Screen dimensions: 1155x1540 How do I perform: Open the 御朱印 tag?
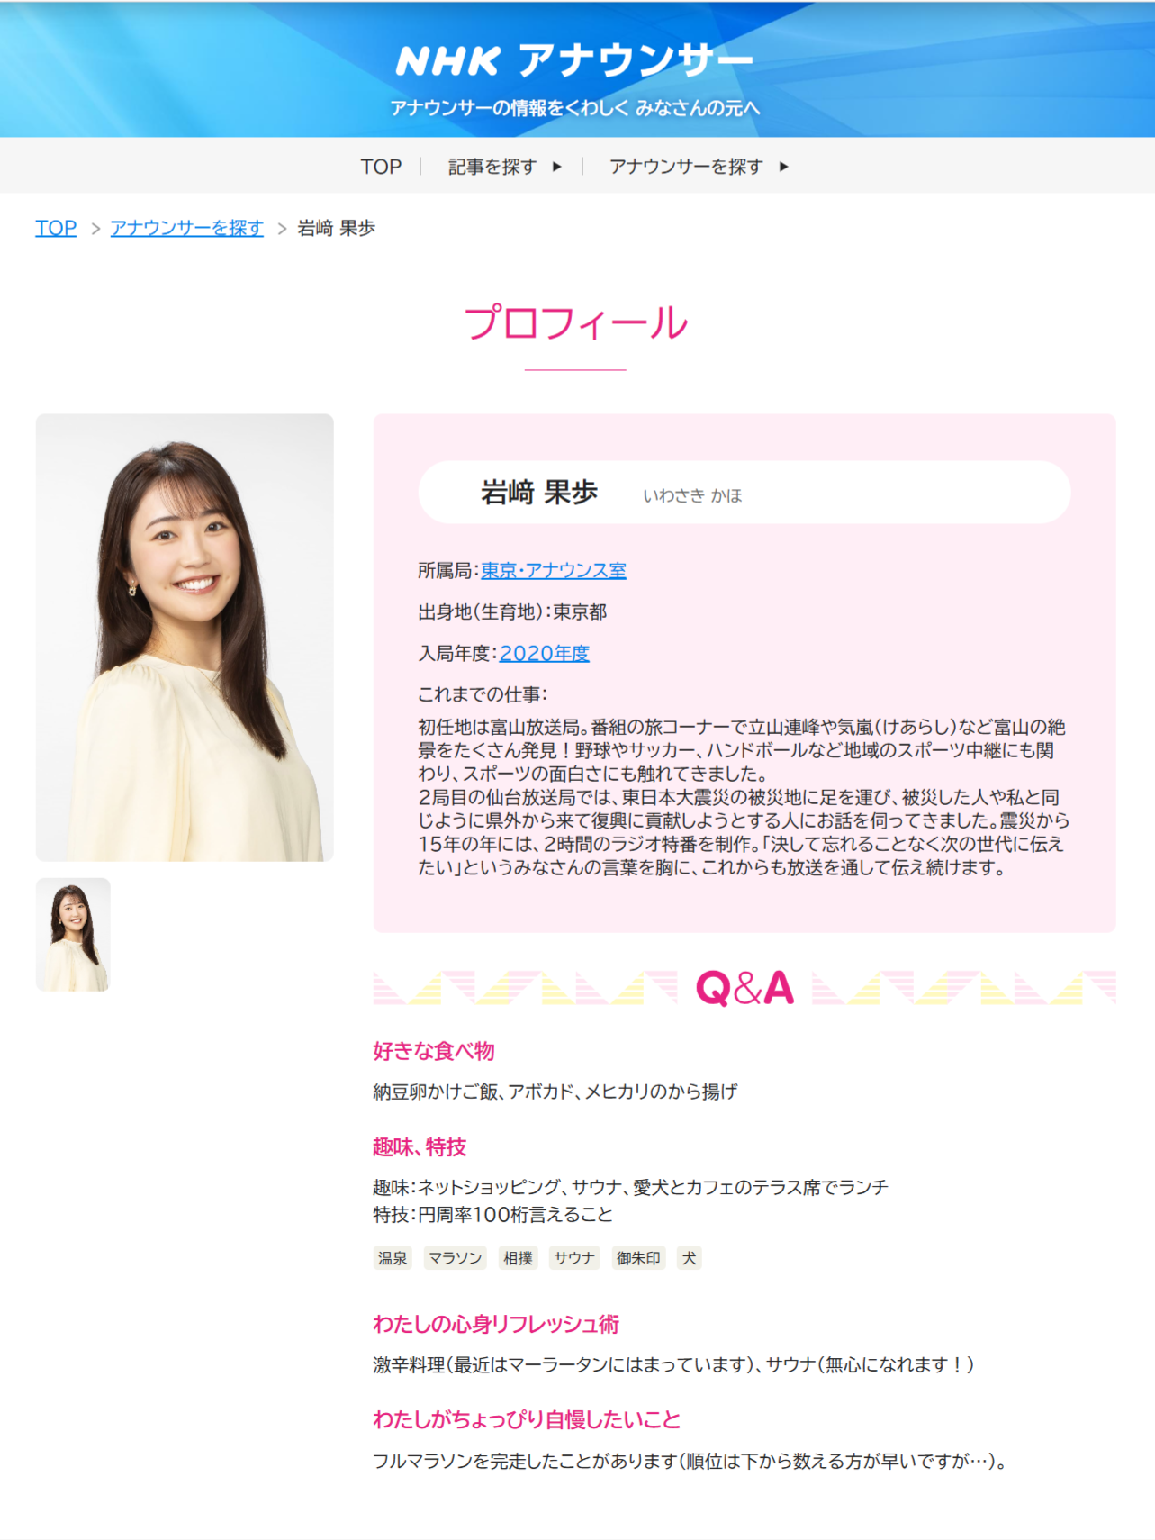click(638, 1258)
